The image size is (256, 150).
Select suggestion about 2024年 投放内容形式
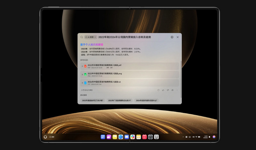point(147,100)
